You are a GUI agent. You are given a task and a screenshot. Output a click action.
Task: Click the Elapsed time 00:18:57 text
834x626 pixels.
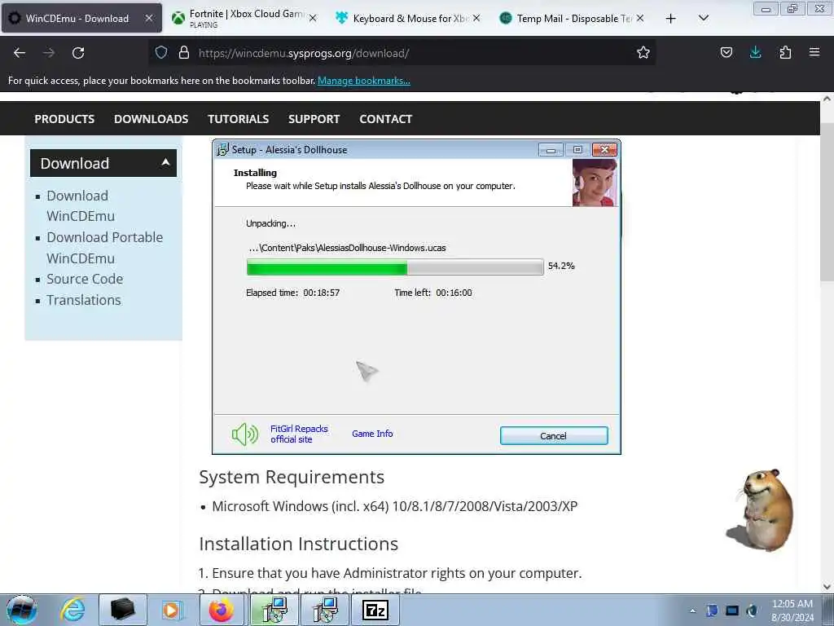tap(292, 293)
